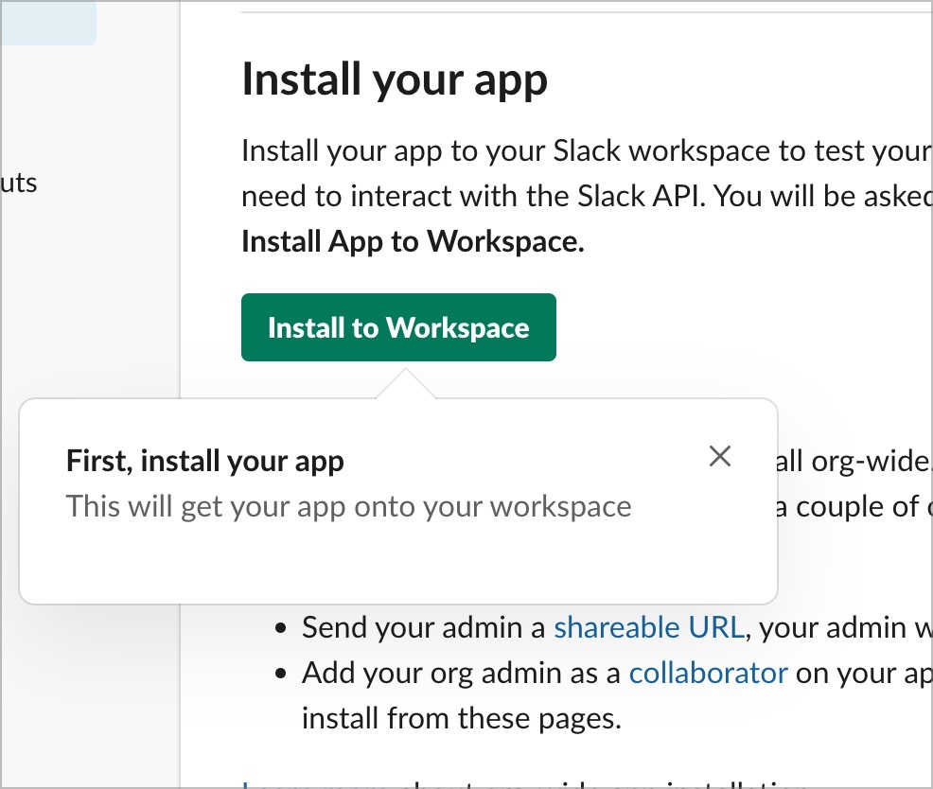Open the collaborator link

pos(708,673)
